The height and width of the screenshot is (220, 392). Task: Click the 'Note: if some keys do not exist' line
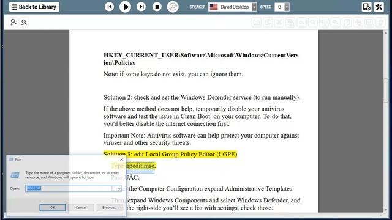click(x=173, y=74)
